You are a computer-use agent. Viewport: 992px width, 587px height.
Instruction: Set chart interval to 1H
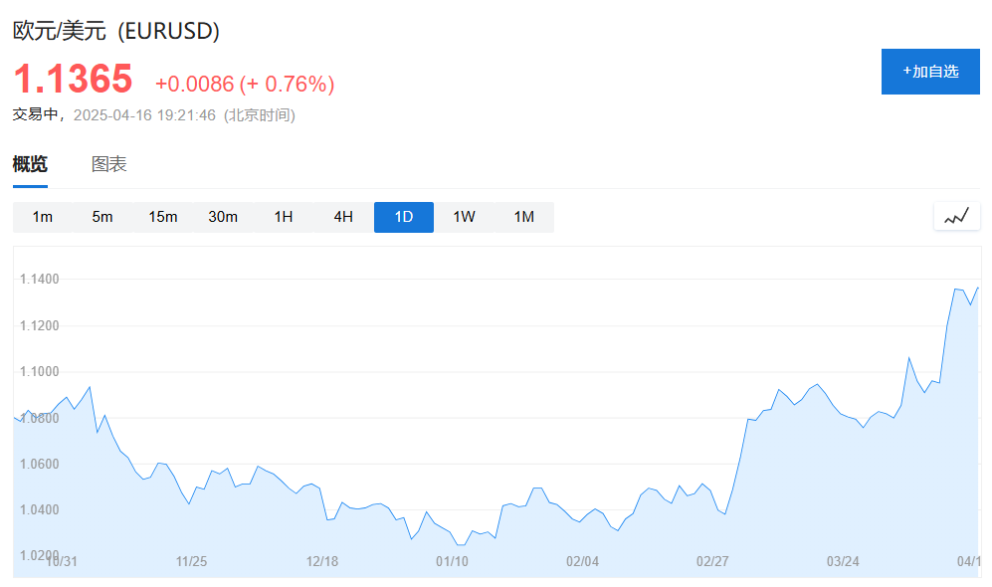(284, 217)
